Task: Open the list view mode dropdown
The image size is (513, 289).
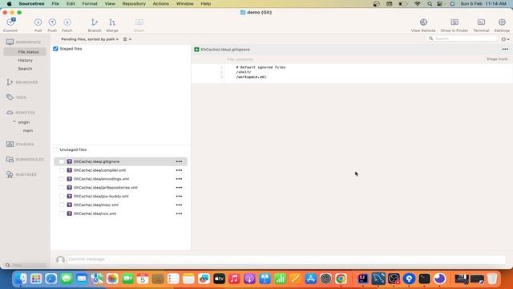Action: click(x=127, y=39)
